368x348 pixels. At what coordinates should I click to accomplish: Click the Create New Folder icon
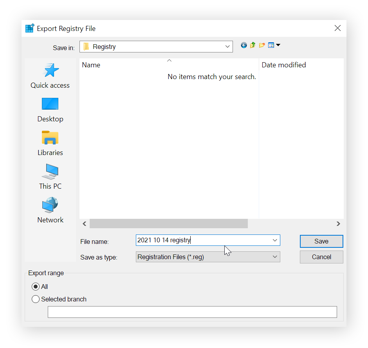(262, 45)
